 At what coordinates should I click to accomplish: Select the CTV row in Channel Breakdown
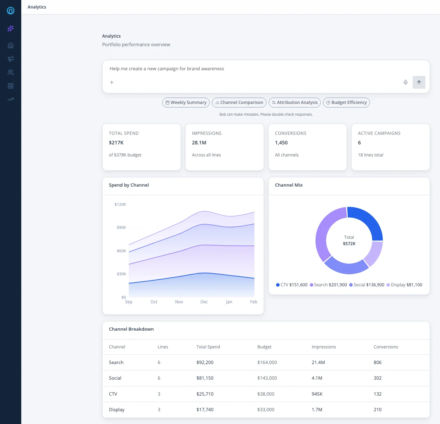[x=266, y=394]
